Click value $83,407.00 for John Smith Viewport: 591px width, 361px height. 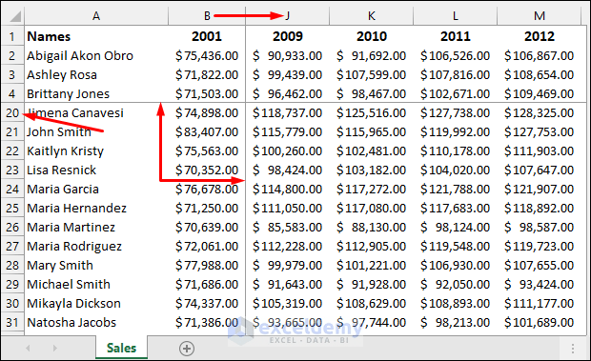coord(207,131)
